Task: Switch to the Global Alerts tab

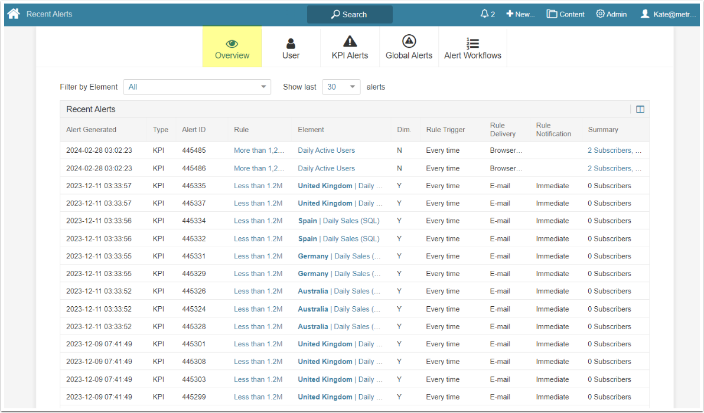Action: tap(409, 47)
